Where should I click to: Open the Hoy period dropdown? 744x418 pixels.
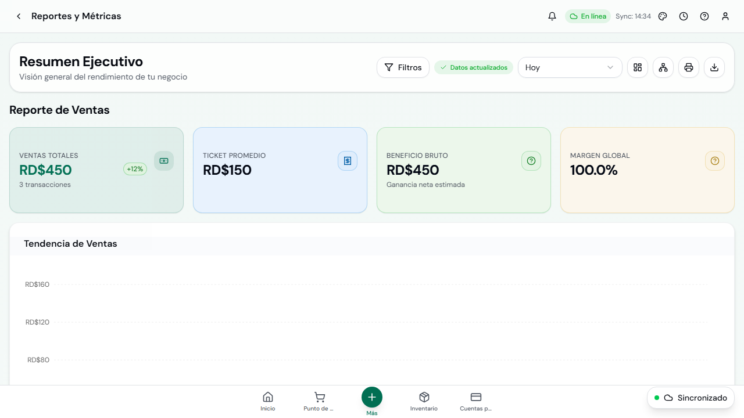[570, 67]
